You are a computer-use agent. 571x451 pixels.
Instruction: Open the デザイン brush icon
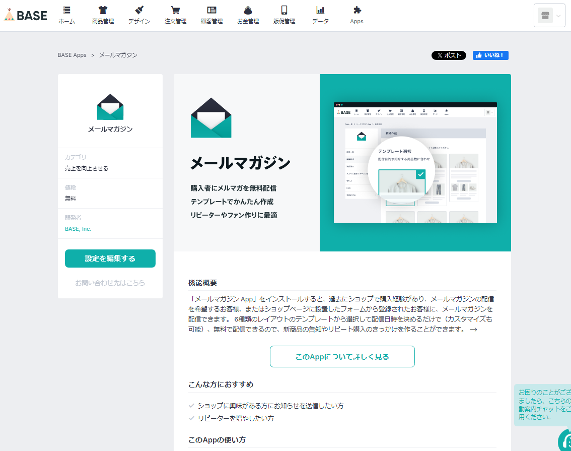pos(139,10)
